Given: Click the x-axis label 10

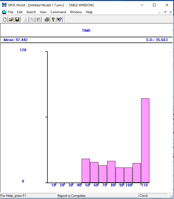Looking at the screenshot, I should point(53,185).
